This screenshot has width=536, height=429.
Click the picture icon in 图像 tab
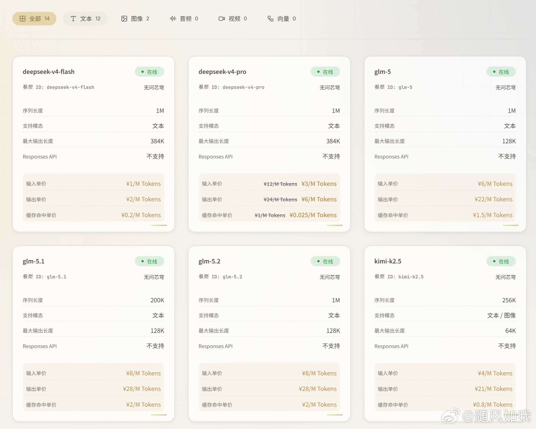(x=124, y=19)
